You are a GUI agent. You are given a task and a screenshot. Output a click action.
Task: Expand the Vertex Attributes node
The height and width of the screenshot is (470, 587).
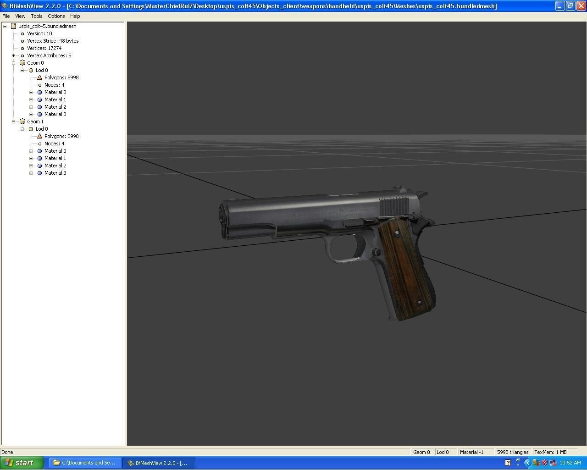point(14,55)
